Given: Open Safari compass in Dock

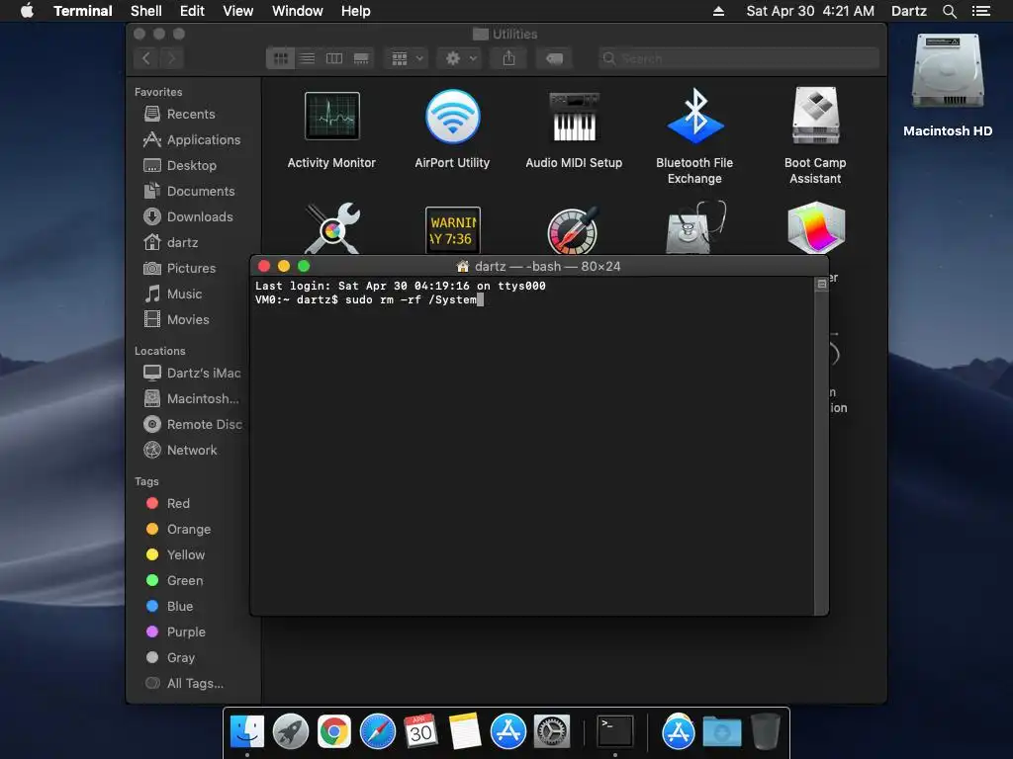Looking at the screenshot, I should point(377,732).
